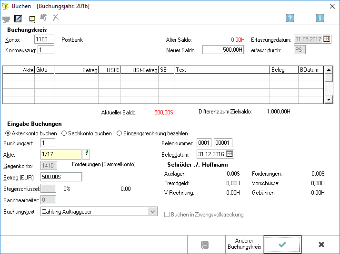Click the Aktueller Saldo value 500,00S
Screen dimensions: 340x254
click(x=164, y=113)
